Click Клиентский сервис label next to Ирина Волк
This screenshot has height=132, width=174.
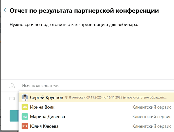click(152, 107)
